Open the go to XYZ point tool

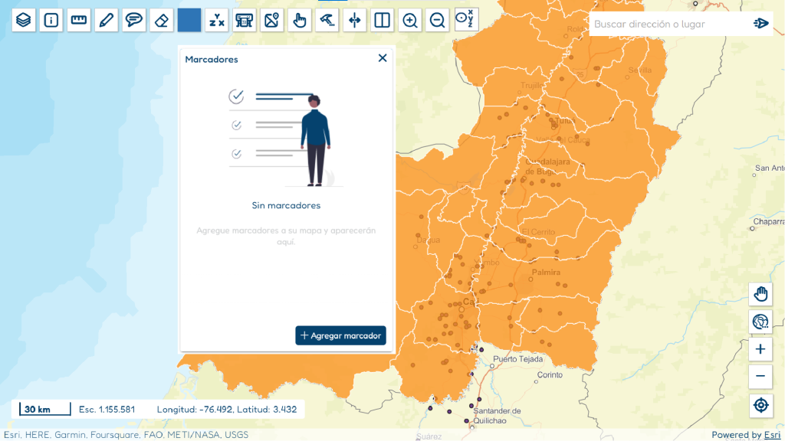(x=466, y=19)
